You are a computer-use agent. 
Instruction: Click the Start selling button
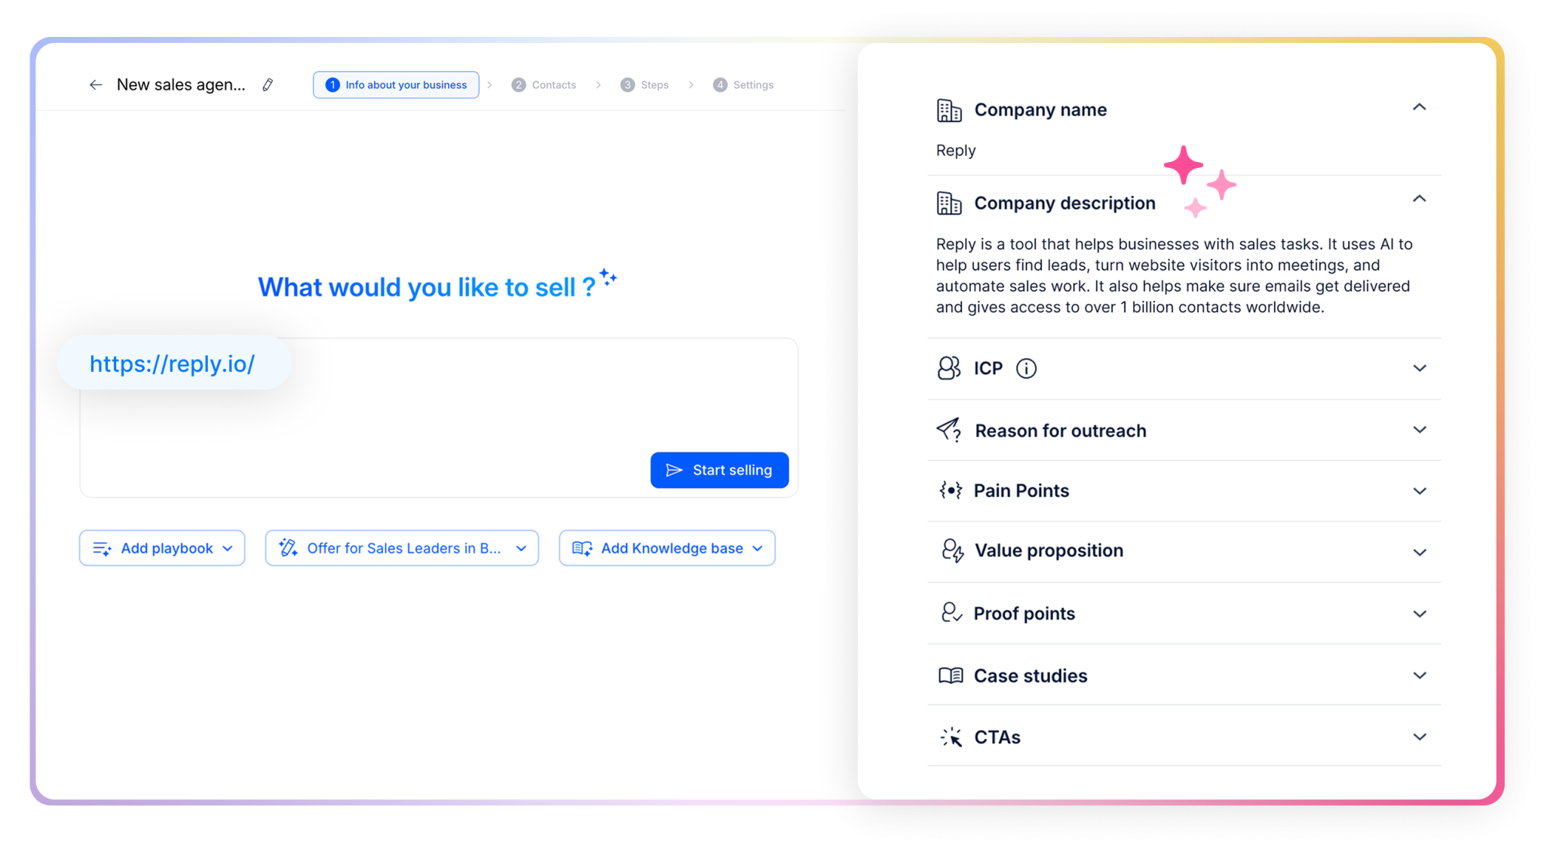[718, 470]
